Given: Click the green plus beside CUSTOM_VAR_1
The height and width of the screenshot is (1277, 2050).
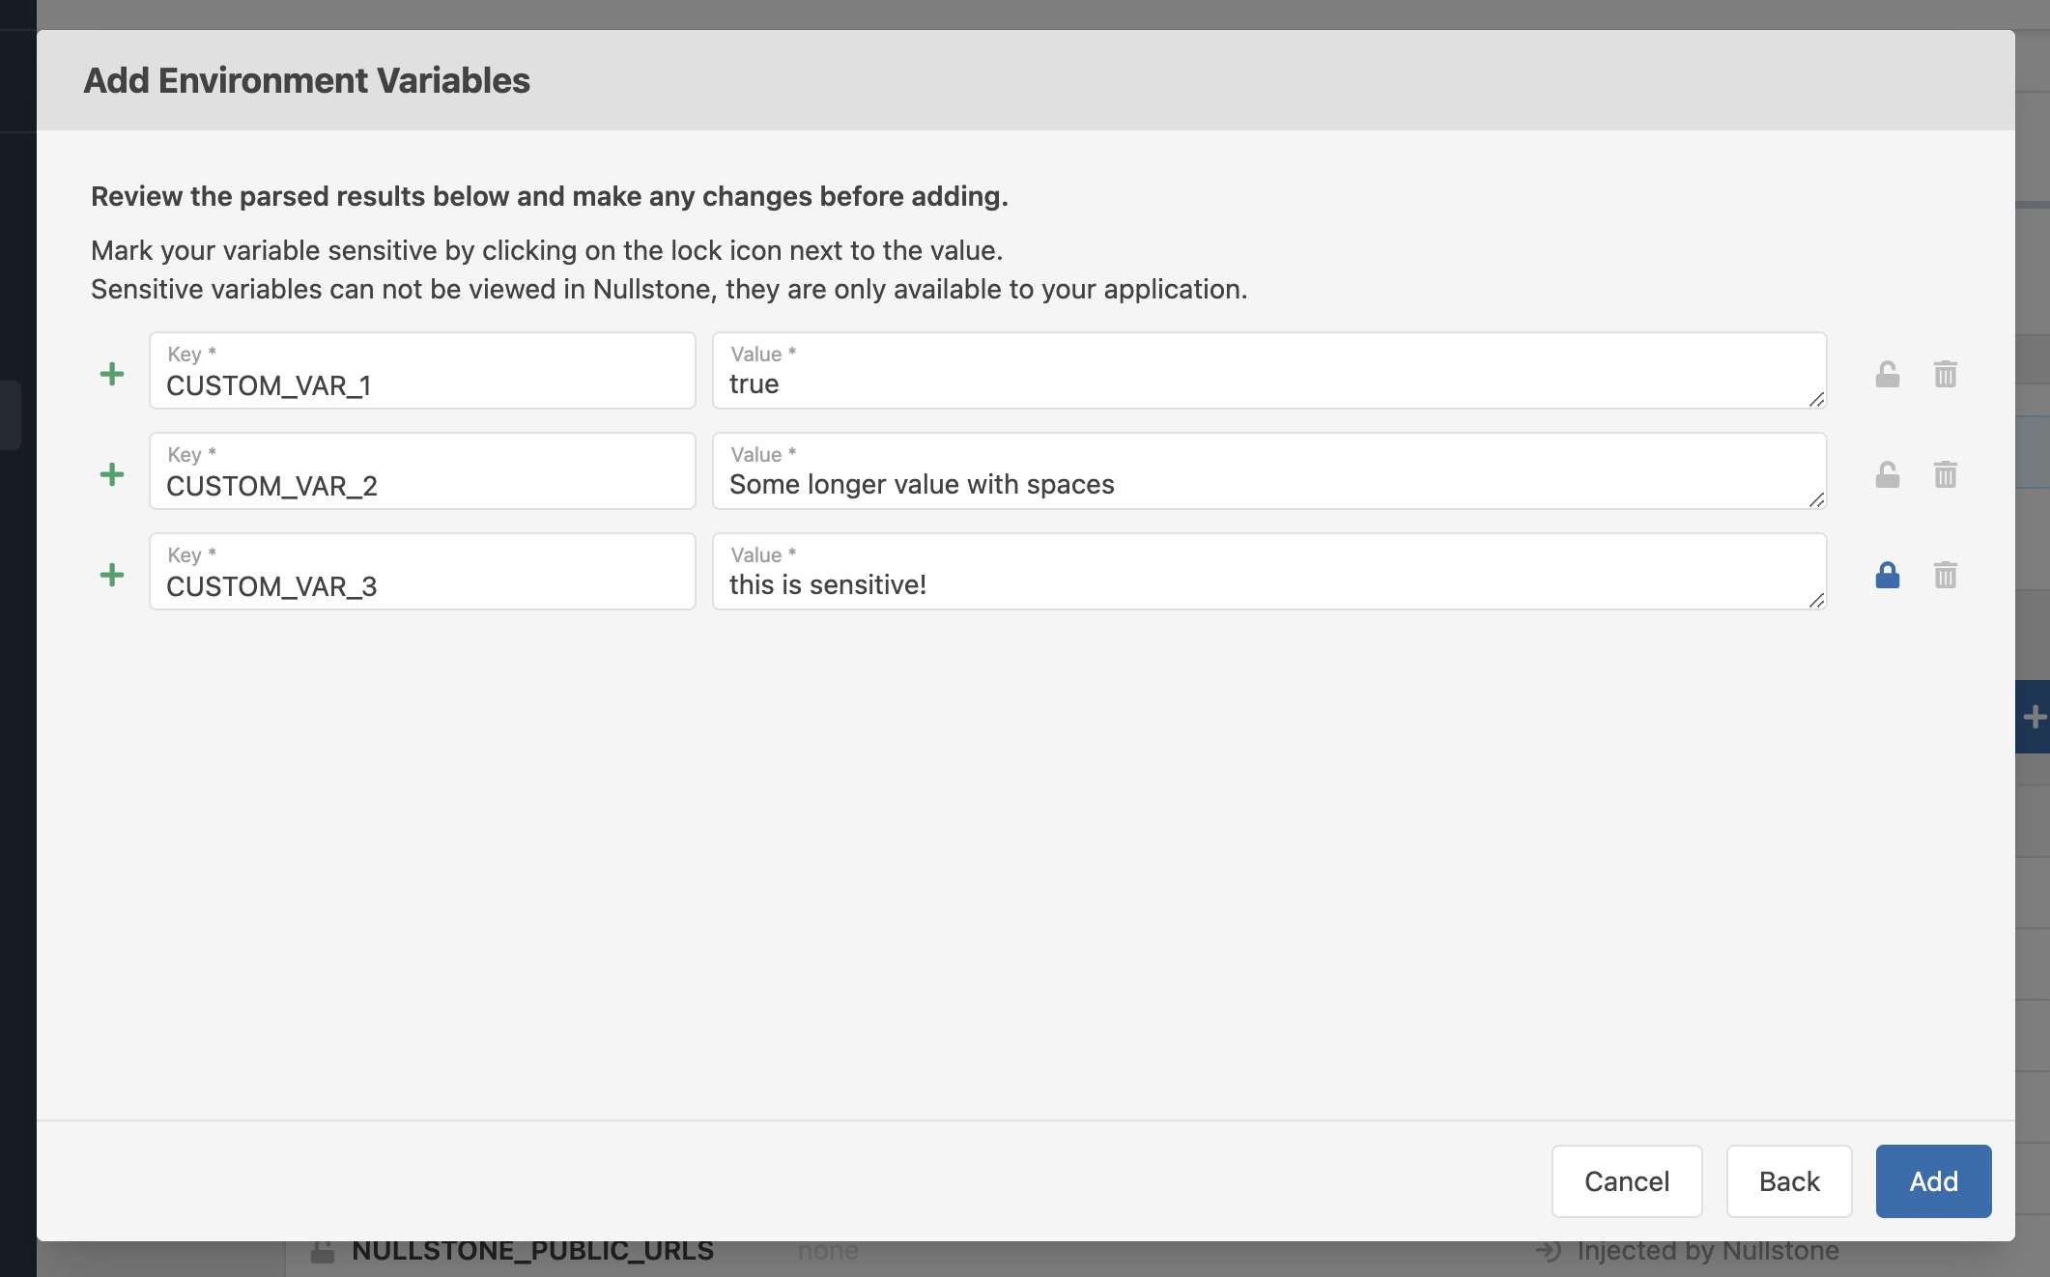Looking at the screenshot, I should point(113,373).
